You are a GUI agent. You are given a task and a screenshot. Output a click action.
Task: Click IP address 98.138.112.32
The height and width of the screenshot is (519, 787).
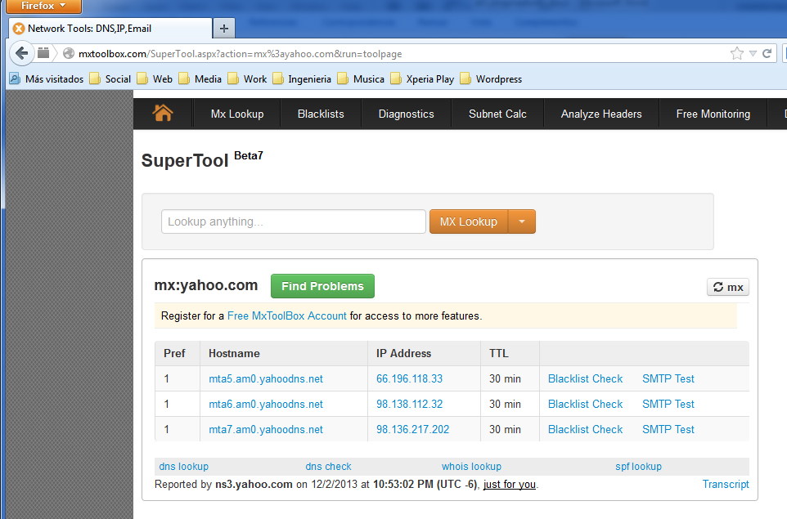[410, 404]
